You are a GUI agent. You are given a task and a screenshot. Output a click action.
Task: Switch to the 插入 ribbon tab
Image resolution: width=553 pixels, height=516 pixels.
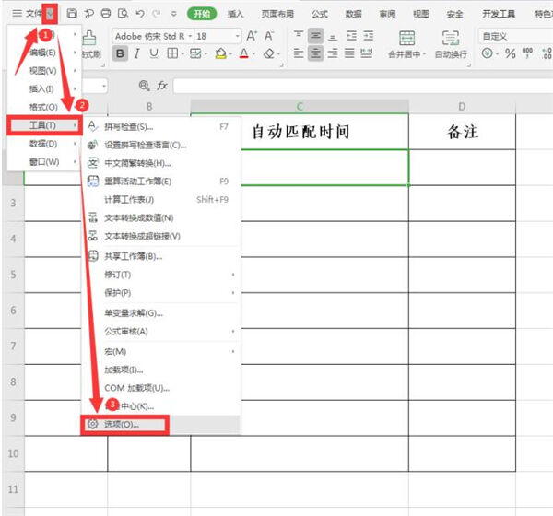[x=236, y=14]
